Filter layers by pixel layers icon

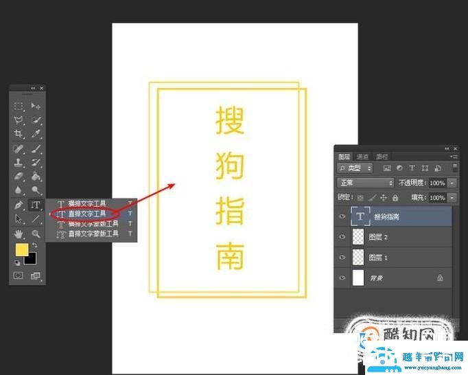[387, 168]
